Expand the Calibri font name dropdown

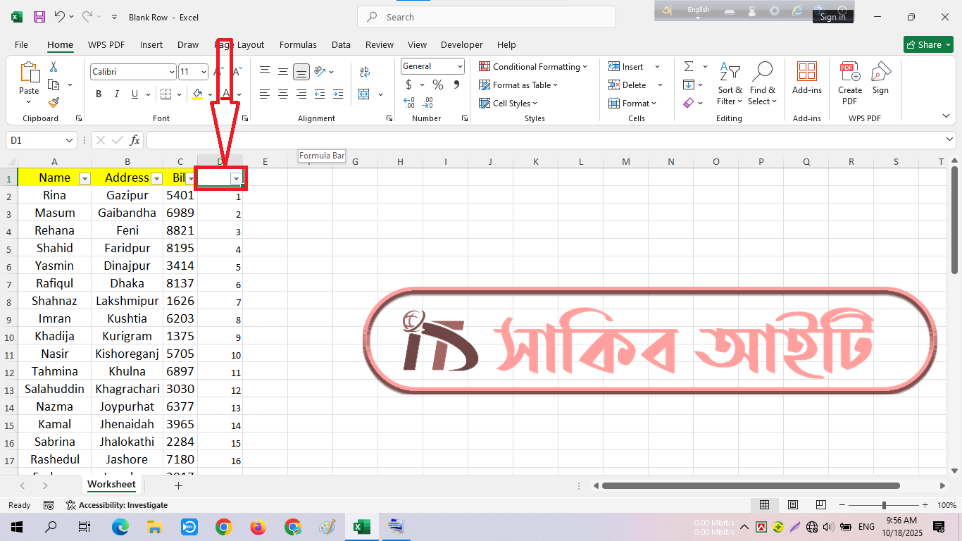(172, 72)
